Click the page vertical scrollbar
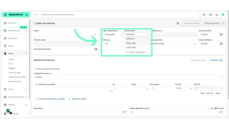Viewport: 229px width, 129px height. [228, 55]
